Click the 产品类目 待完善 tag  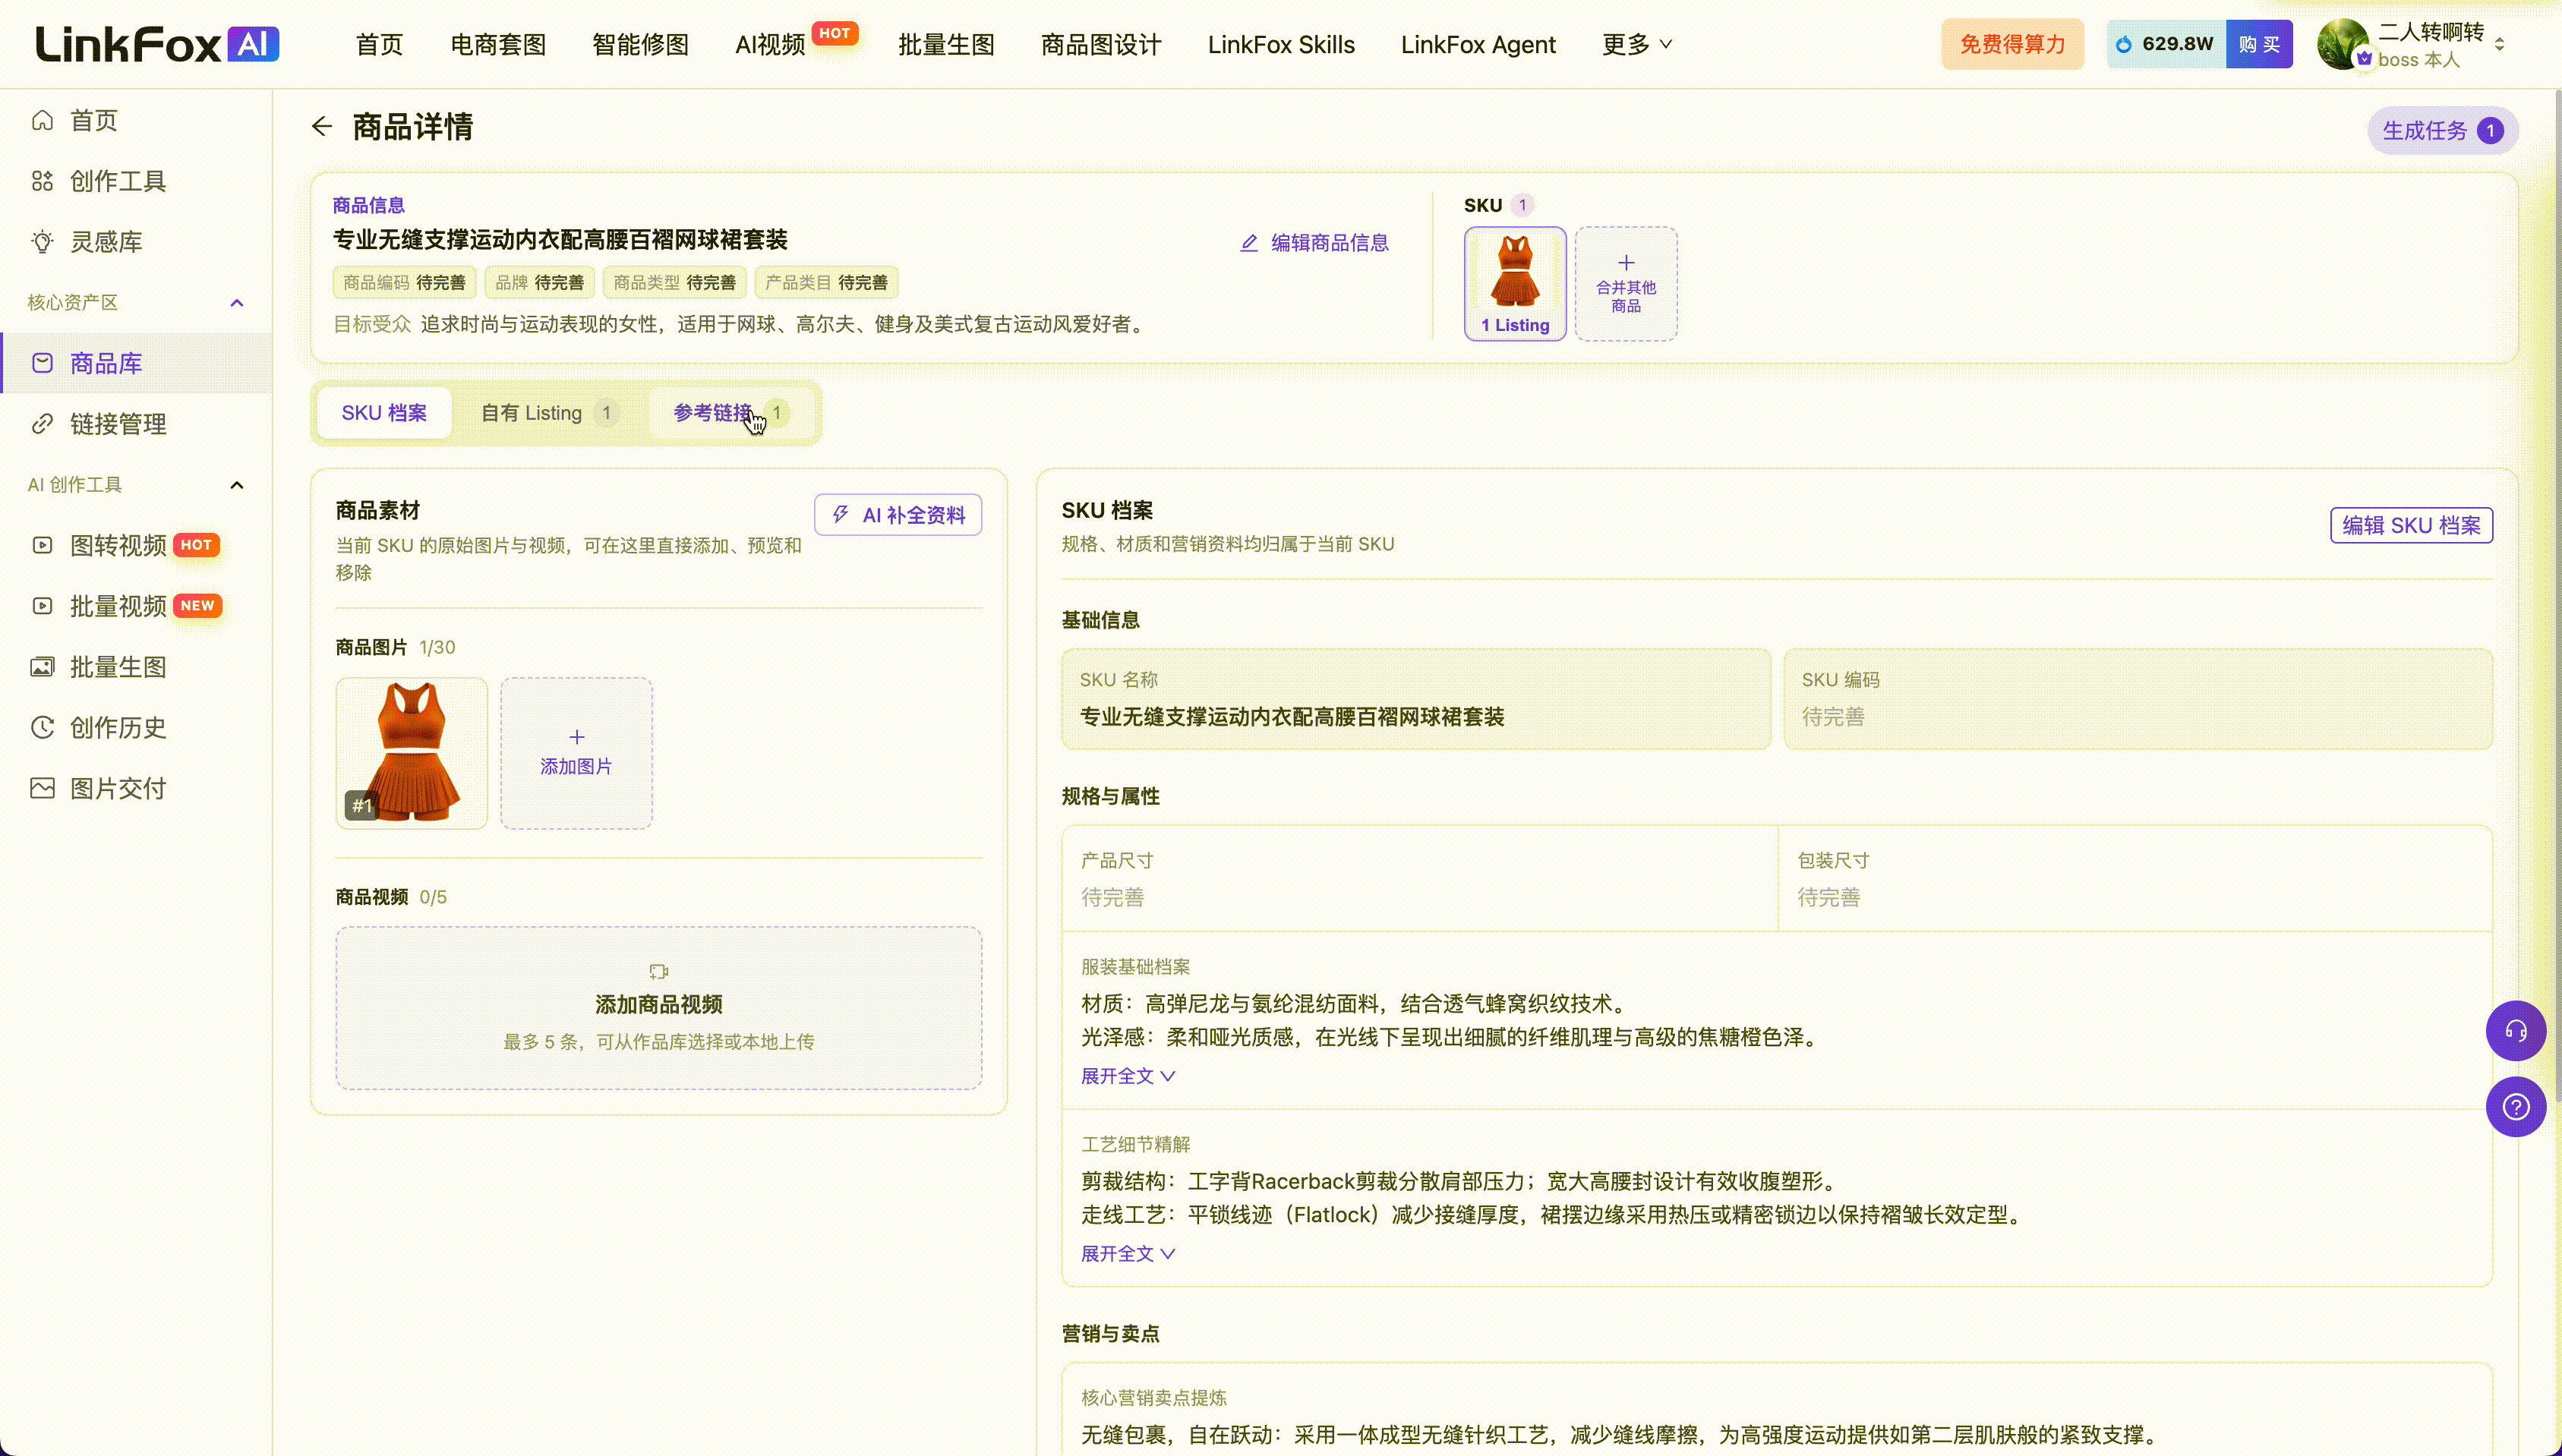click(x=826, y=283)
